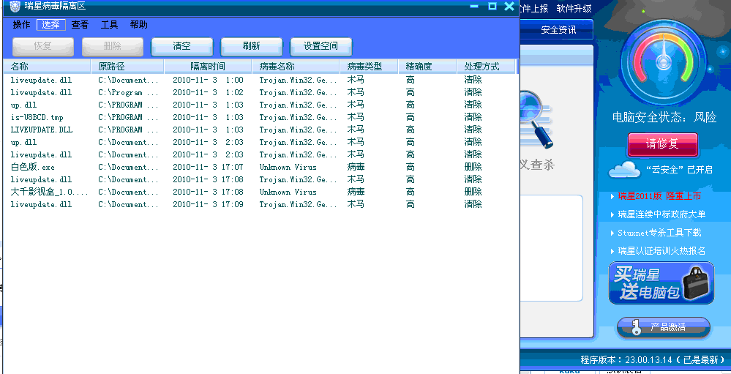Open the 瑞星连续中标政府大单 link

click(x=661, y=214)
